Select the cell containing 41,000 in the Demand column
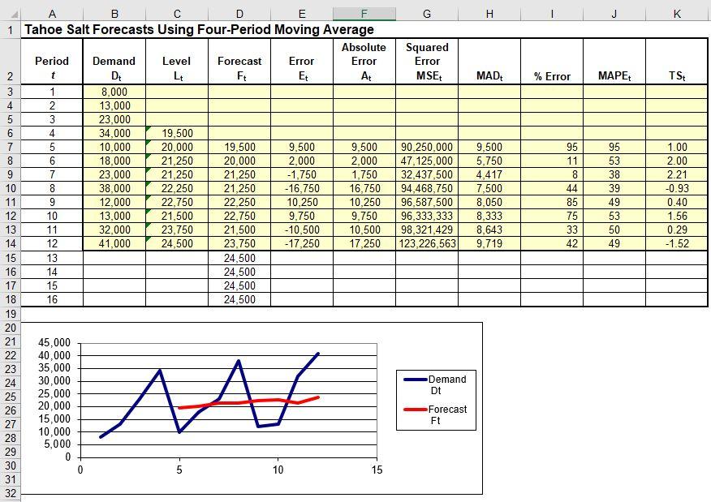 (114, 242)
